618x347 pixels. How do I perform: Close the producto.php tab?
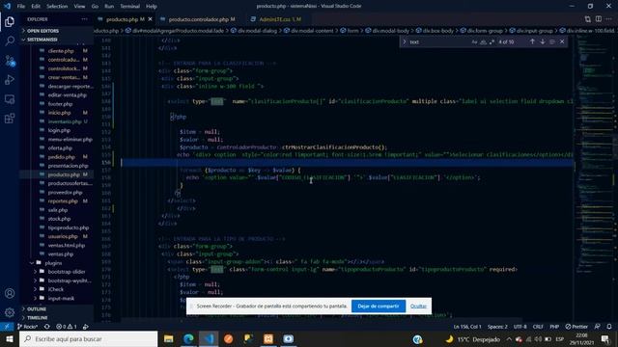[151, 19]
